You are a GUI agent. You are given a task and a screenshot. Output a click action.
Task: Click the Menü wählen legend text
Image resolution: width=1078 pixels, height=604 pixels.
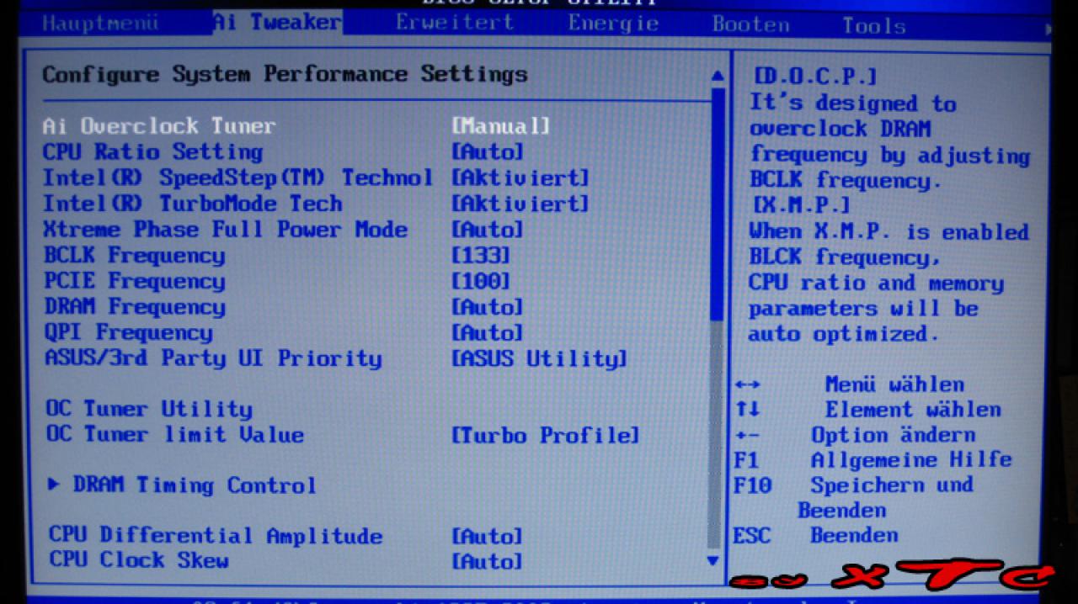coord(894,384)
